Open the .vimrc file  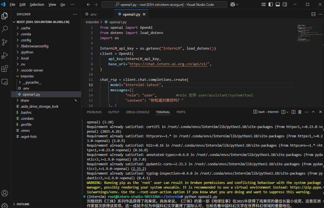[25, 130]
